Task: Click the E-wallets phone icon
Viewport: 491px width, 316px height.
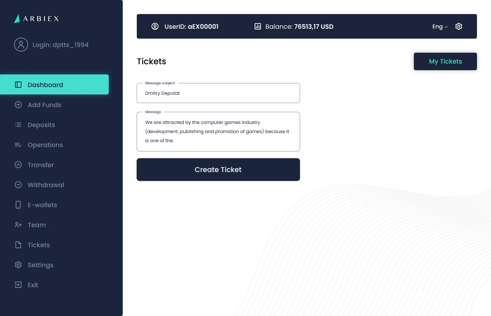Action: (x=18, y=205)
